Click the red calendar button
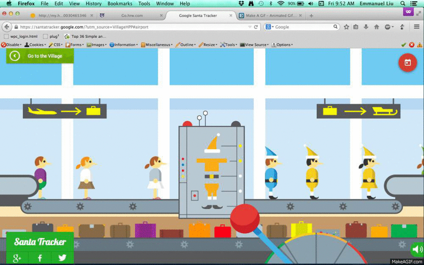Screen dimensions: 424x265 407,62
